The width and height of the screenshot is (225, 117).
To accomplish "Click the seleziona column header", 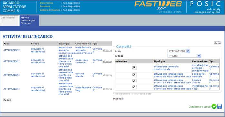I will pyautogui.click(x=122, y=61).
